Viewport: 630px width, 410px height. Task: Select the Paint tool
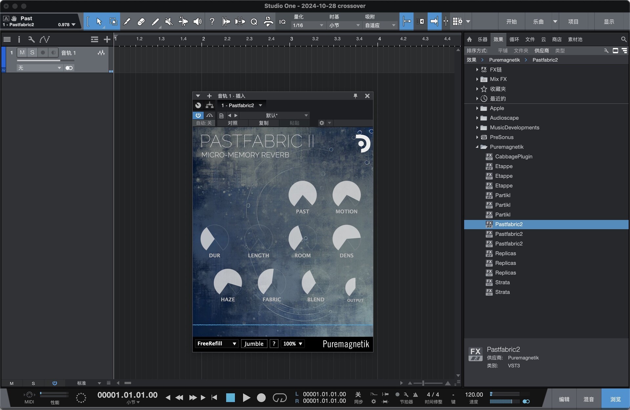click(155, 22)
